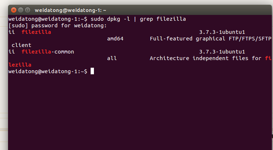The width and height of the screenshot is (273, 150).
Task: Click the white block cursor at the prompt
Action: point(92,71)
